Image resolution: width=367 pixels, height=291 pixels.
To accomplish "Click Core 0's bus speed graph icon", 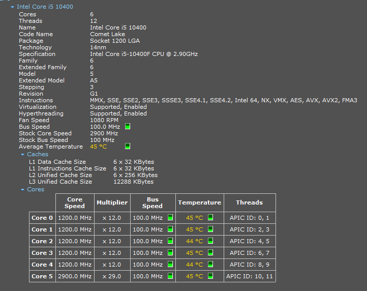I will [170, 218].
